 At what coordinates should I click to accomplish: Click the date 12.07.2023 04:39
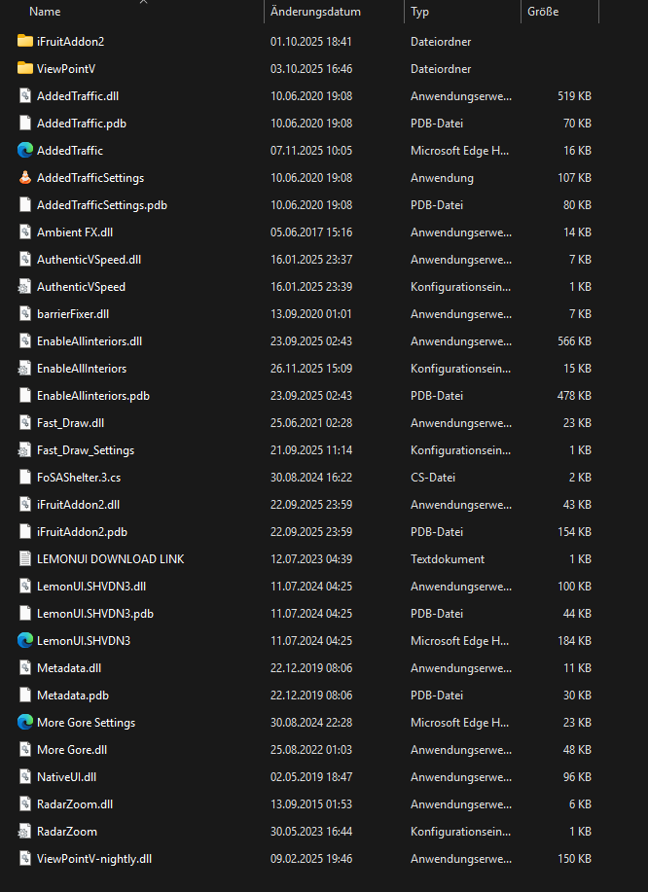[311, 559]
